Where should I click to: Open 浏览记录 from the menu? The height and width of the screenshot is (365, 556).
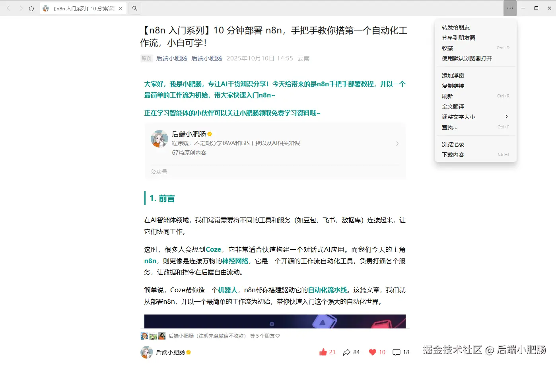(476, 144)
